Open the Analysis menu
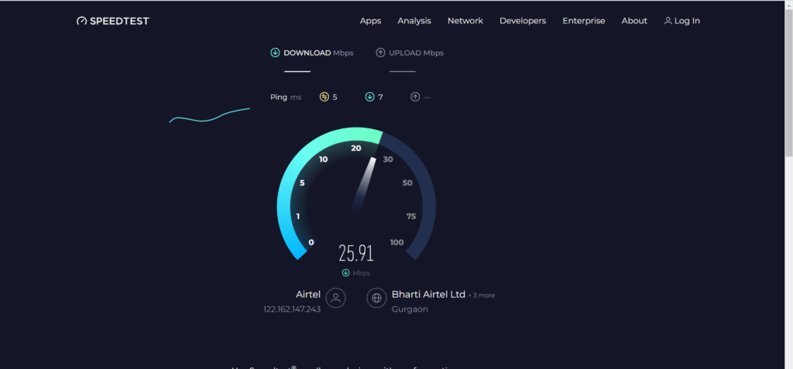The image size is (793, 369). point(414,21)
